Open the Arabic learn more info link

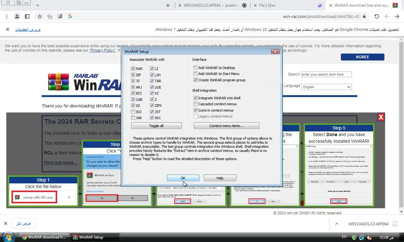tap(28, 30)
